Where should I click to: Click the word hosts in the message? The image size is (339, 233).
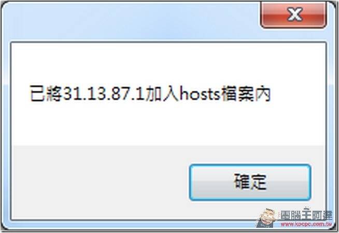(x=200, y=94)
